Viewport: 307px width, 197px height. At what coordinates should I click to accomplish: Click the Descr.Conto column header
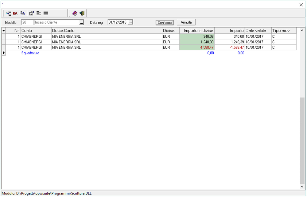click(x=107, y=31)
